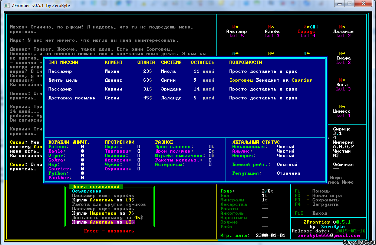Image resolution: width=376 pixels, height=245 pixels.
Task: Select the Тиафа star system on map
Action: 343,58
